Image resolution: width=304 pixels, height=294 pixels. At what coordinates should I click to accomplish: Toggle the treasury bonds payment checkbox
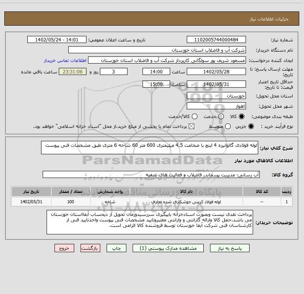(191, 126)
